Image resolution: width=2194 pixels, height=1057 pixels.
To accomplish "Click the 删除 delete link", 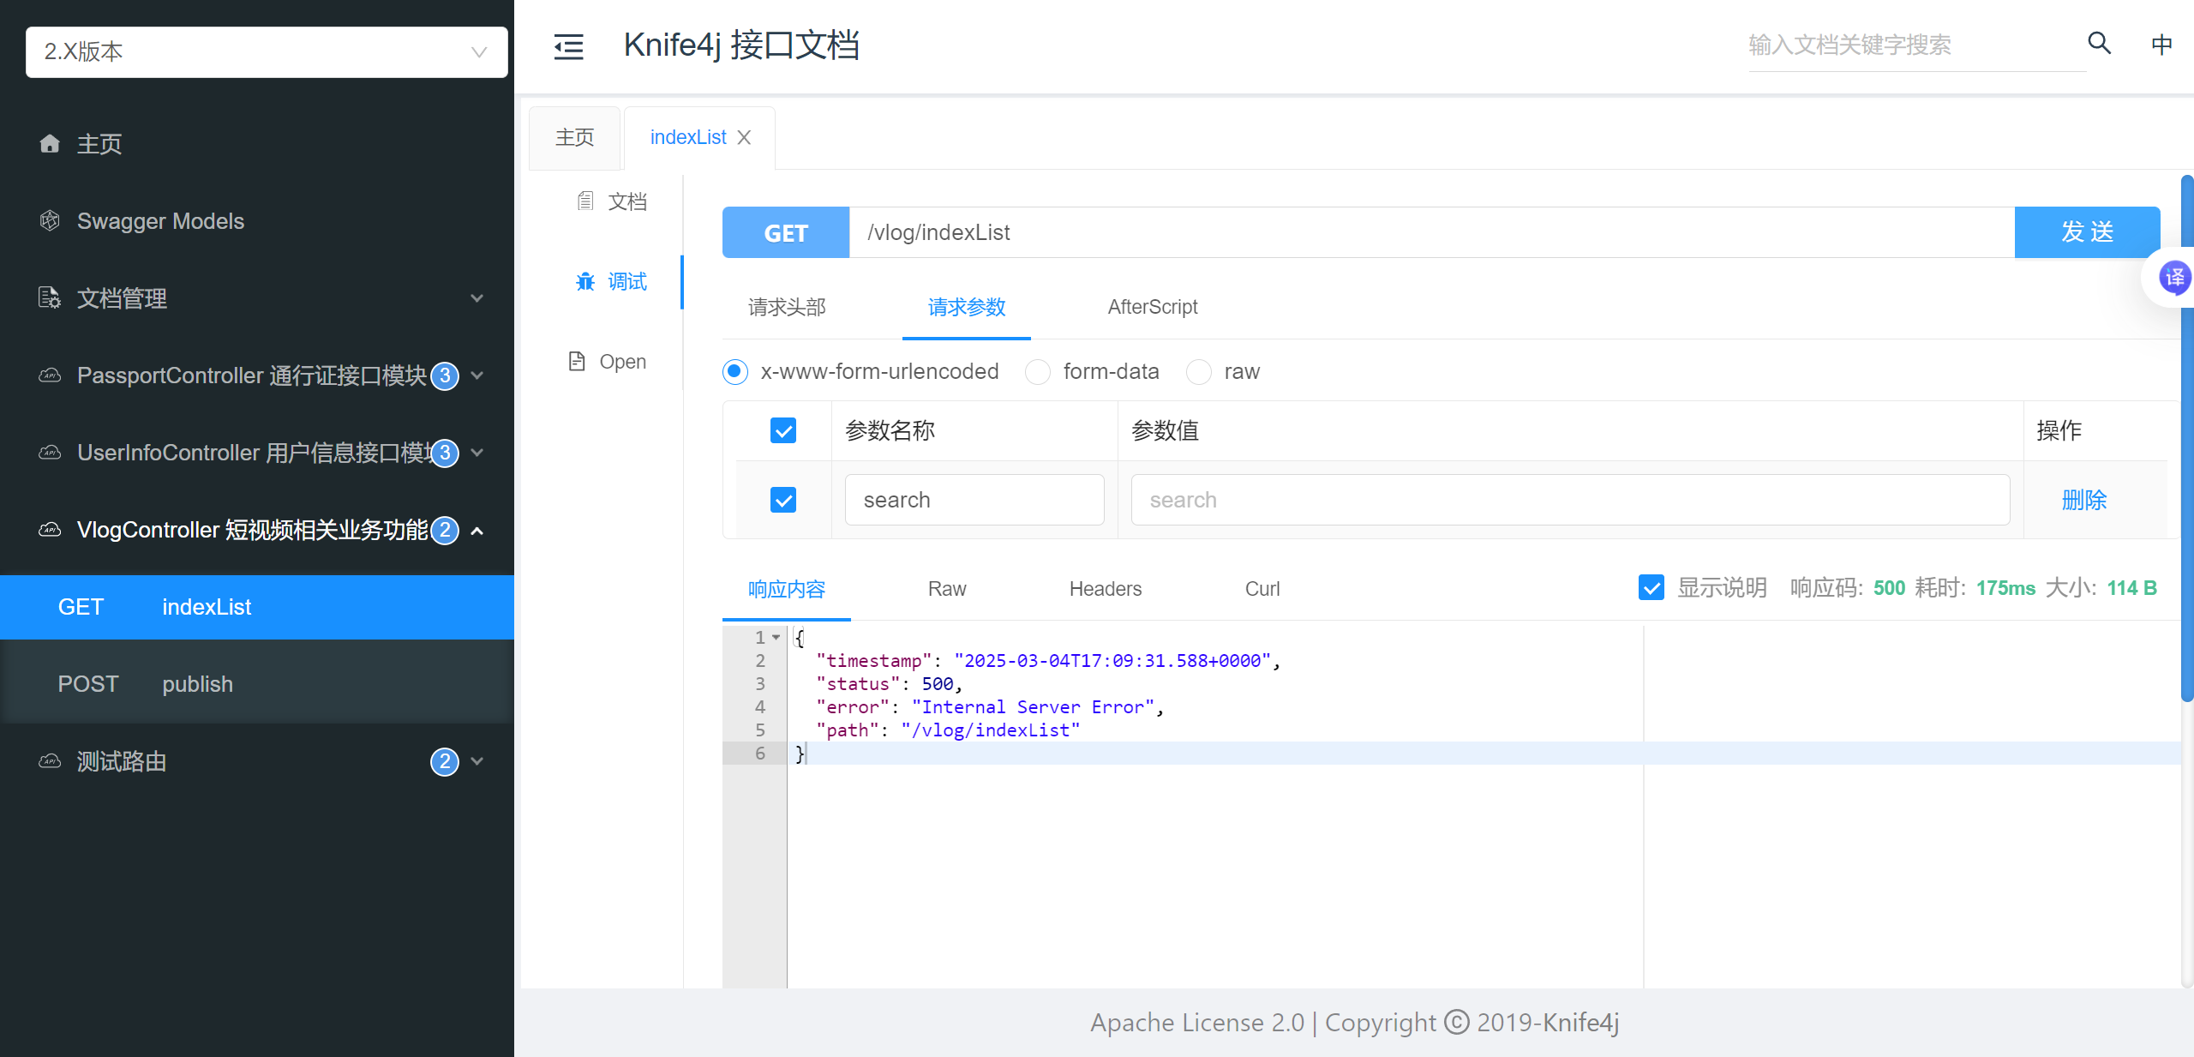I will click(2083, 500).
